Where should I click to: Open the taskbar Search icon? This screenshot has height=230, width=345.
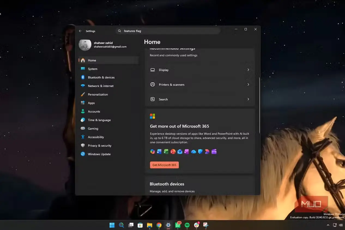coord(121,225)
